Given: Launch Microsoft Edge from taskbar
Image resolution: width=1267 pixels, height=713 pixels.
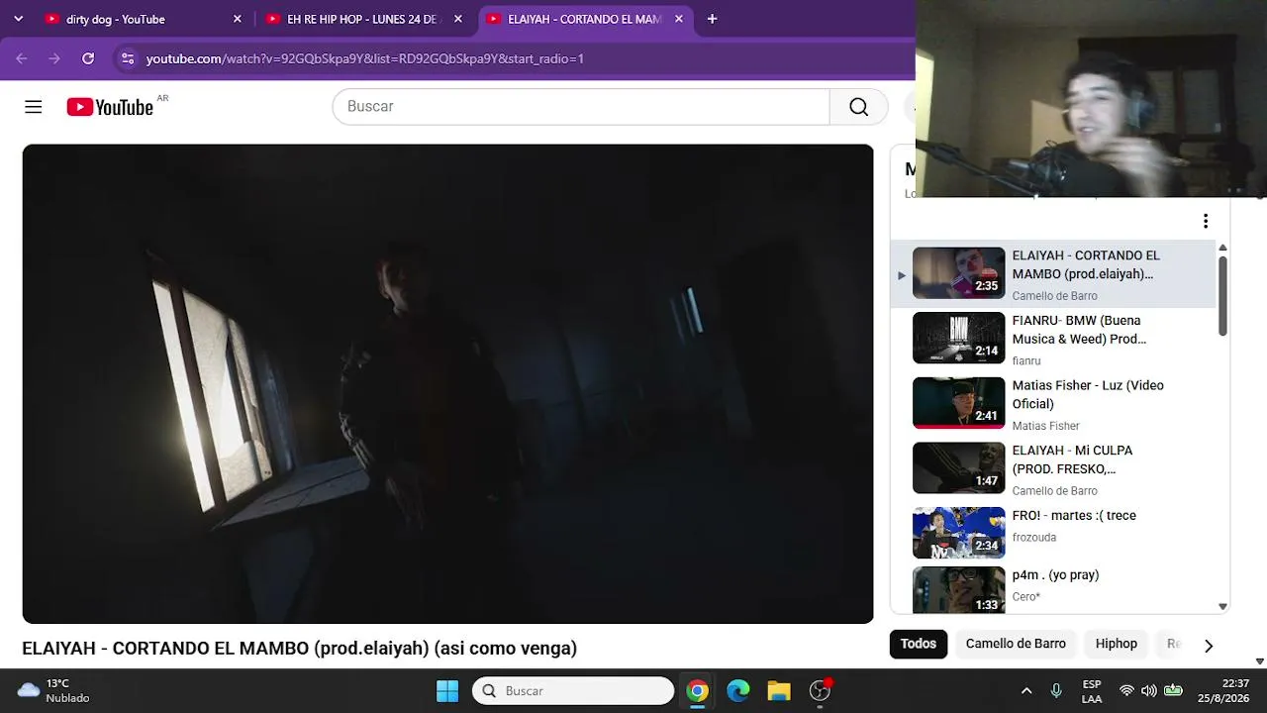Looking at the screenshot, I should click(738, 691).
